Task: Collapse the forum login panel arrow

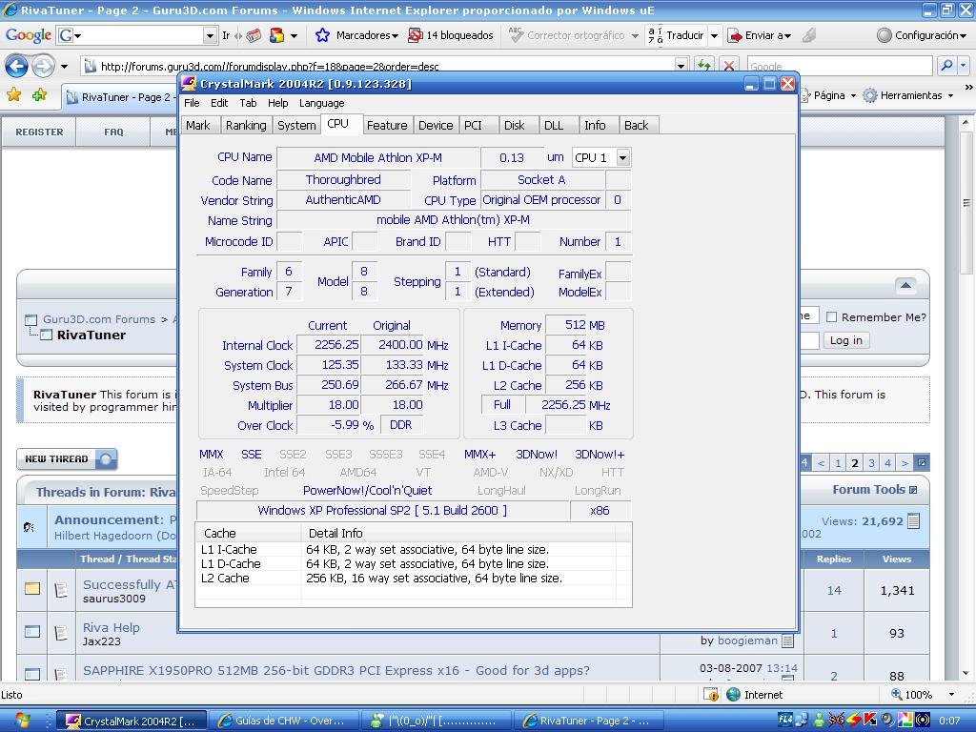Action: [x=905, y=285]
